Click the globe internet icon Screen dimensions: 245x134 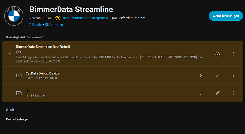pyautogui.click(x=114, y=18)
